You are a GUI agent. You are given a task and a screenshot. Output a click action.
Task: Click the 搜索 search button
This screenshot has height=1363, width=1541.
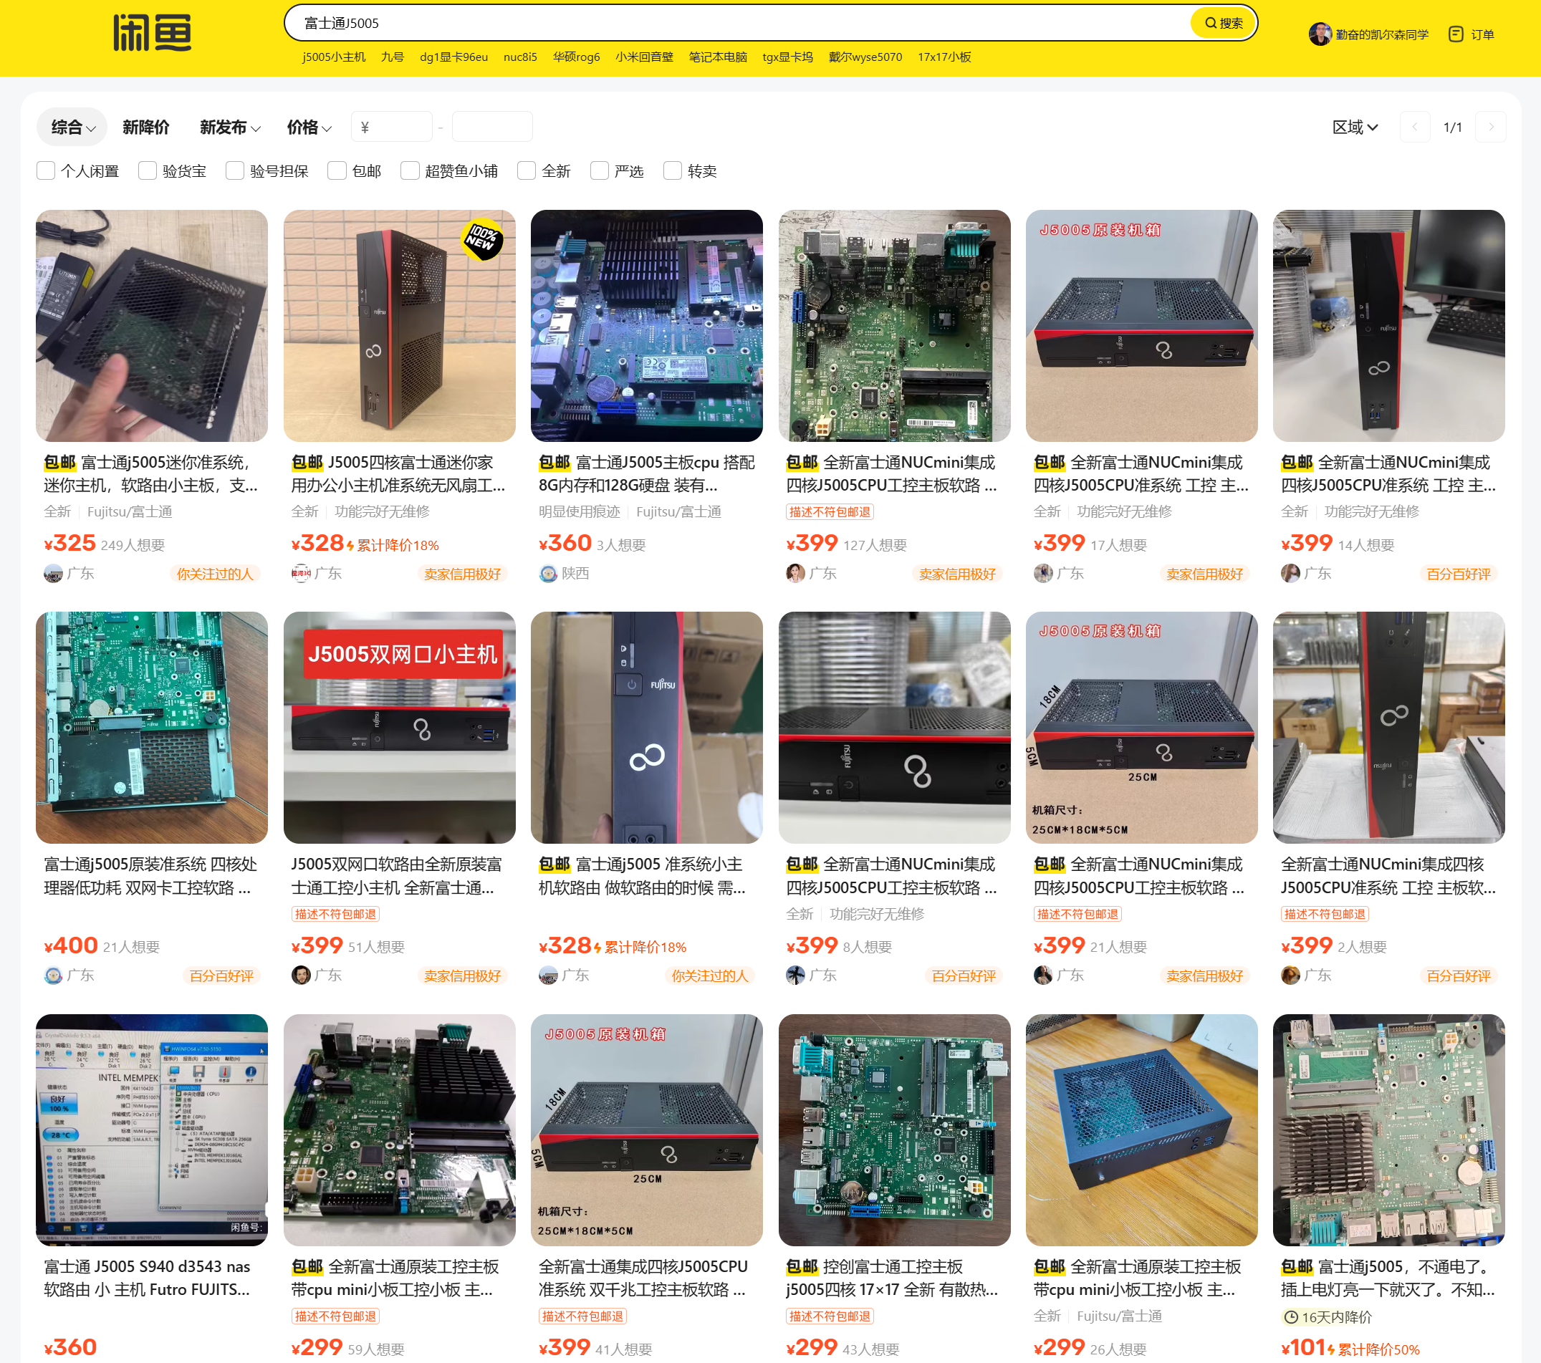[x=1223, y=23]
